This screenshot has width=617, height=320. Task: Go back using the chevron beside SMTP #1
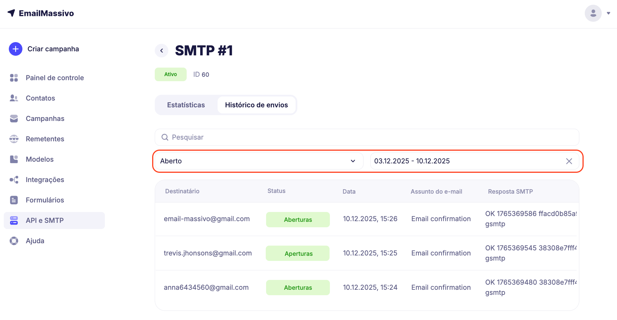pyautogui.click(x=162, y=51)
